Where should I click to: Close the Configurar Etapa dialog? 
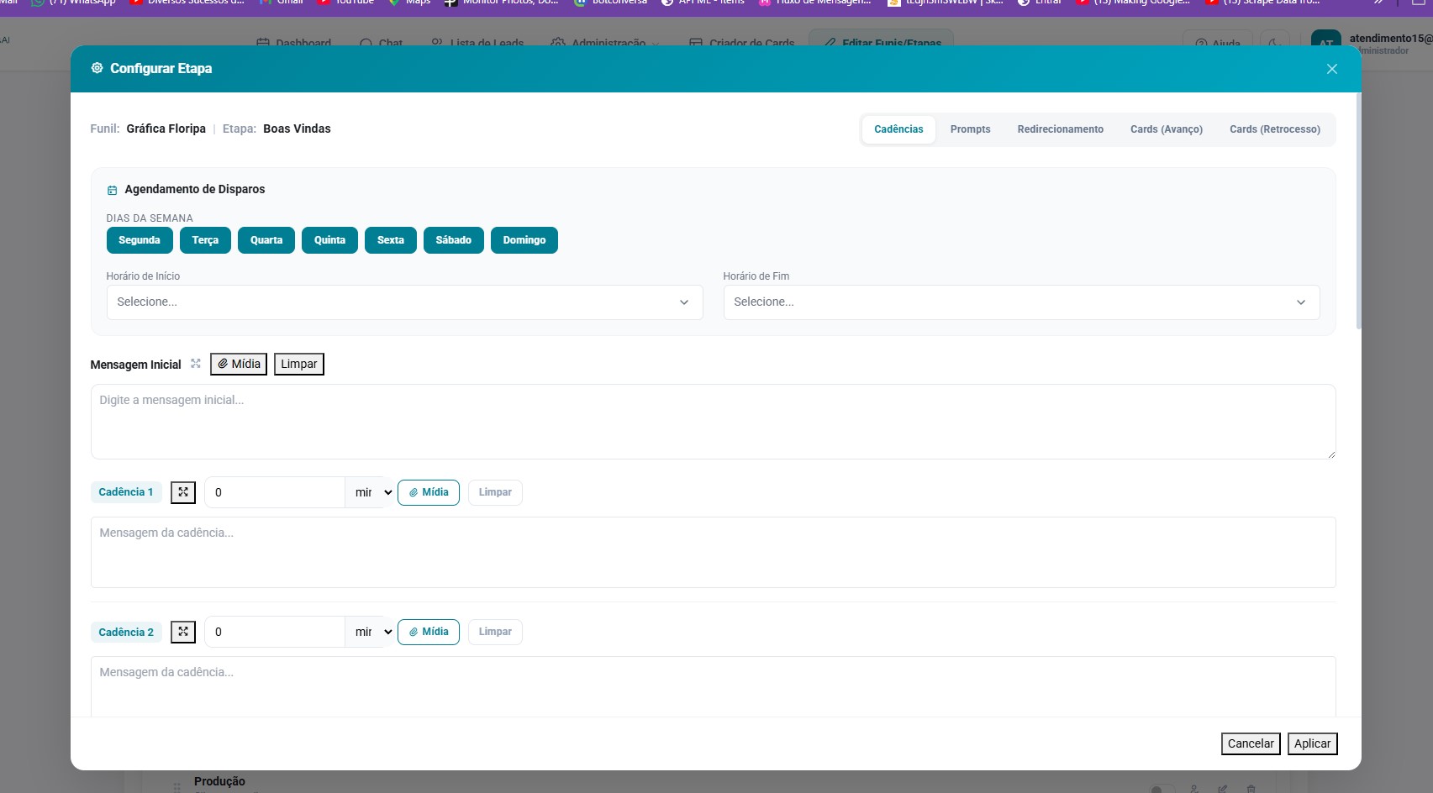[1331, 69]
